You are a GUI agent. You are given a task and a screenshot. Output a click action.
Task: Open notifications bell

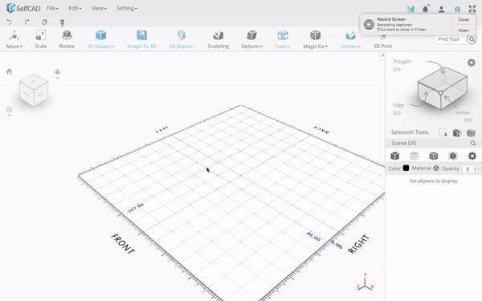[x=426, y=9]
